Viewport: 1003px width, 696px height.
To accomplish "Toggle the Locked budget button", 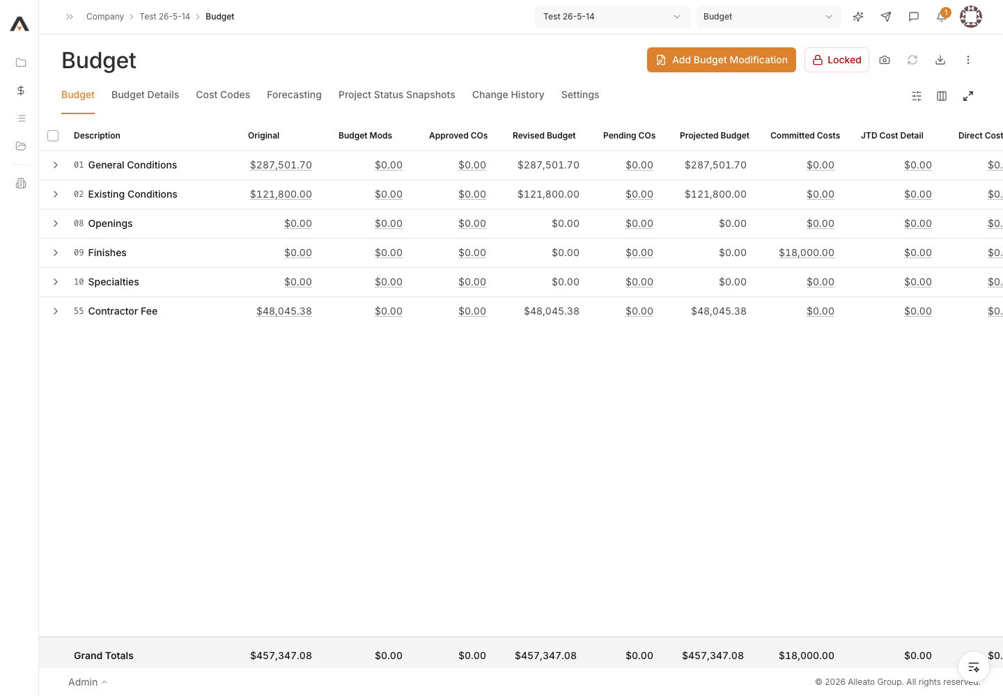I will [x=837, y=60].
